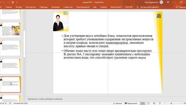Toggle the Примечания comments button
The width and height of the screenshot is (186, 105).
(x=131, y=103)
